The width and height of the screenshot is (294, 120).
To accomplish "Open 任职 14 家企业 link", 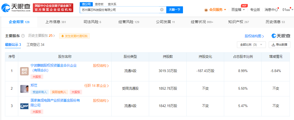I will 96,86.
